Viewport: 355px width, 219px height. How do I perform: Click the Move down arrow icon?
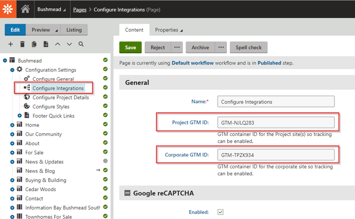(x=69, y=44)
